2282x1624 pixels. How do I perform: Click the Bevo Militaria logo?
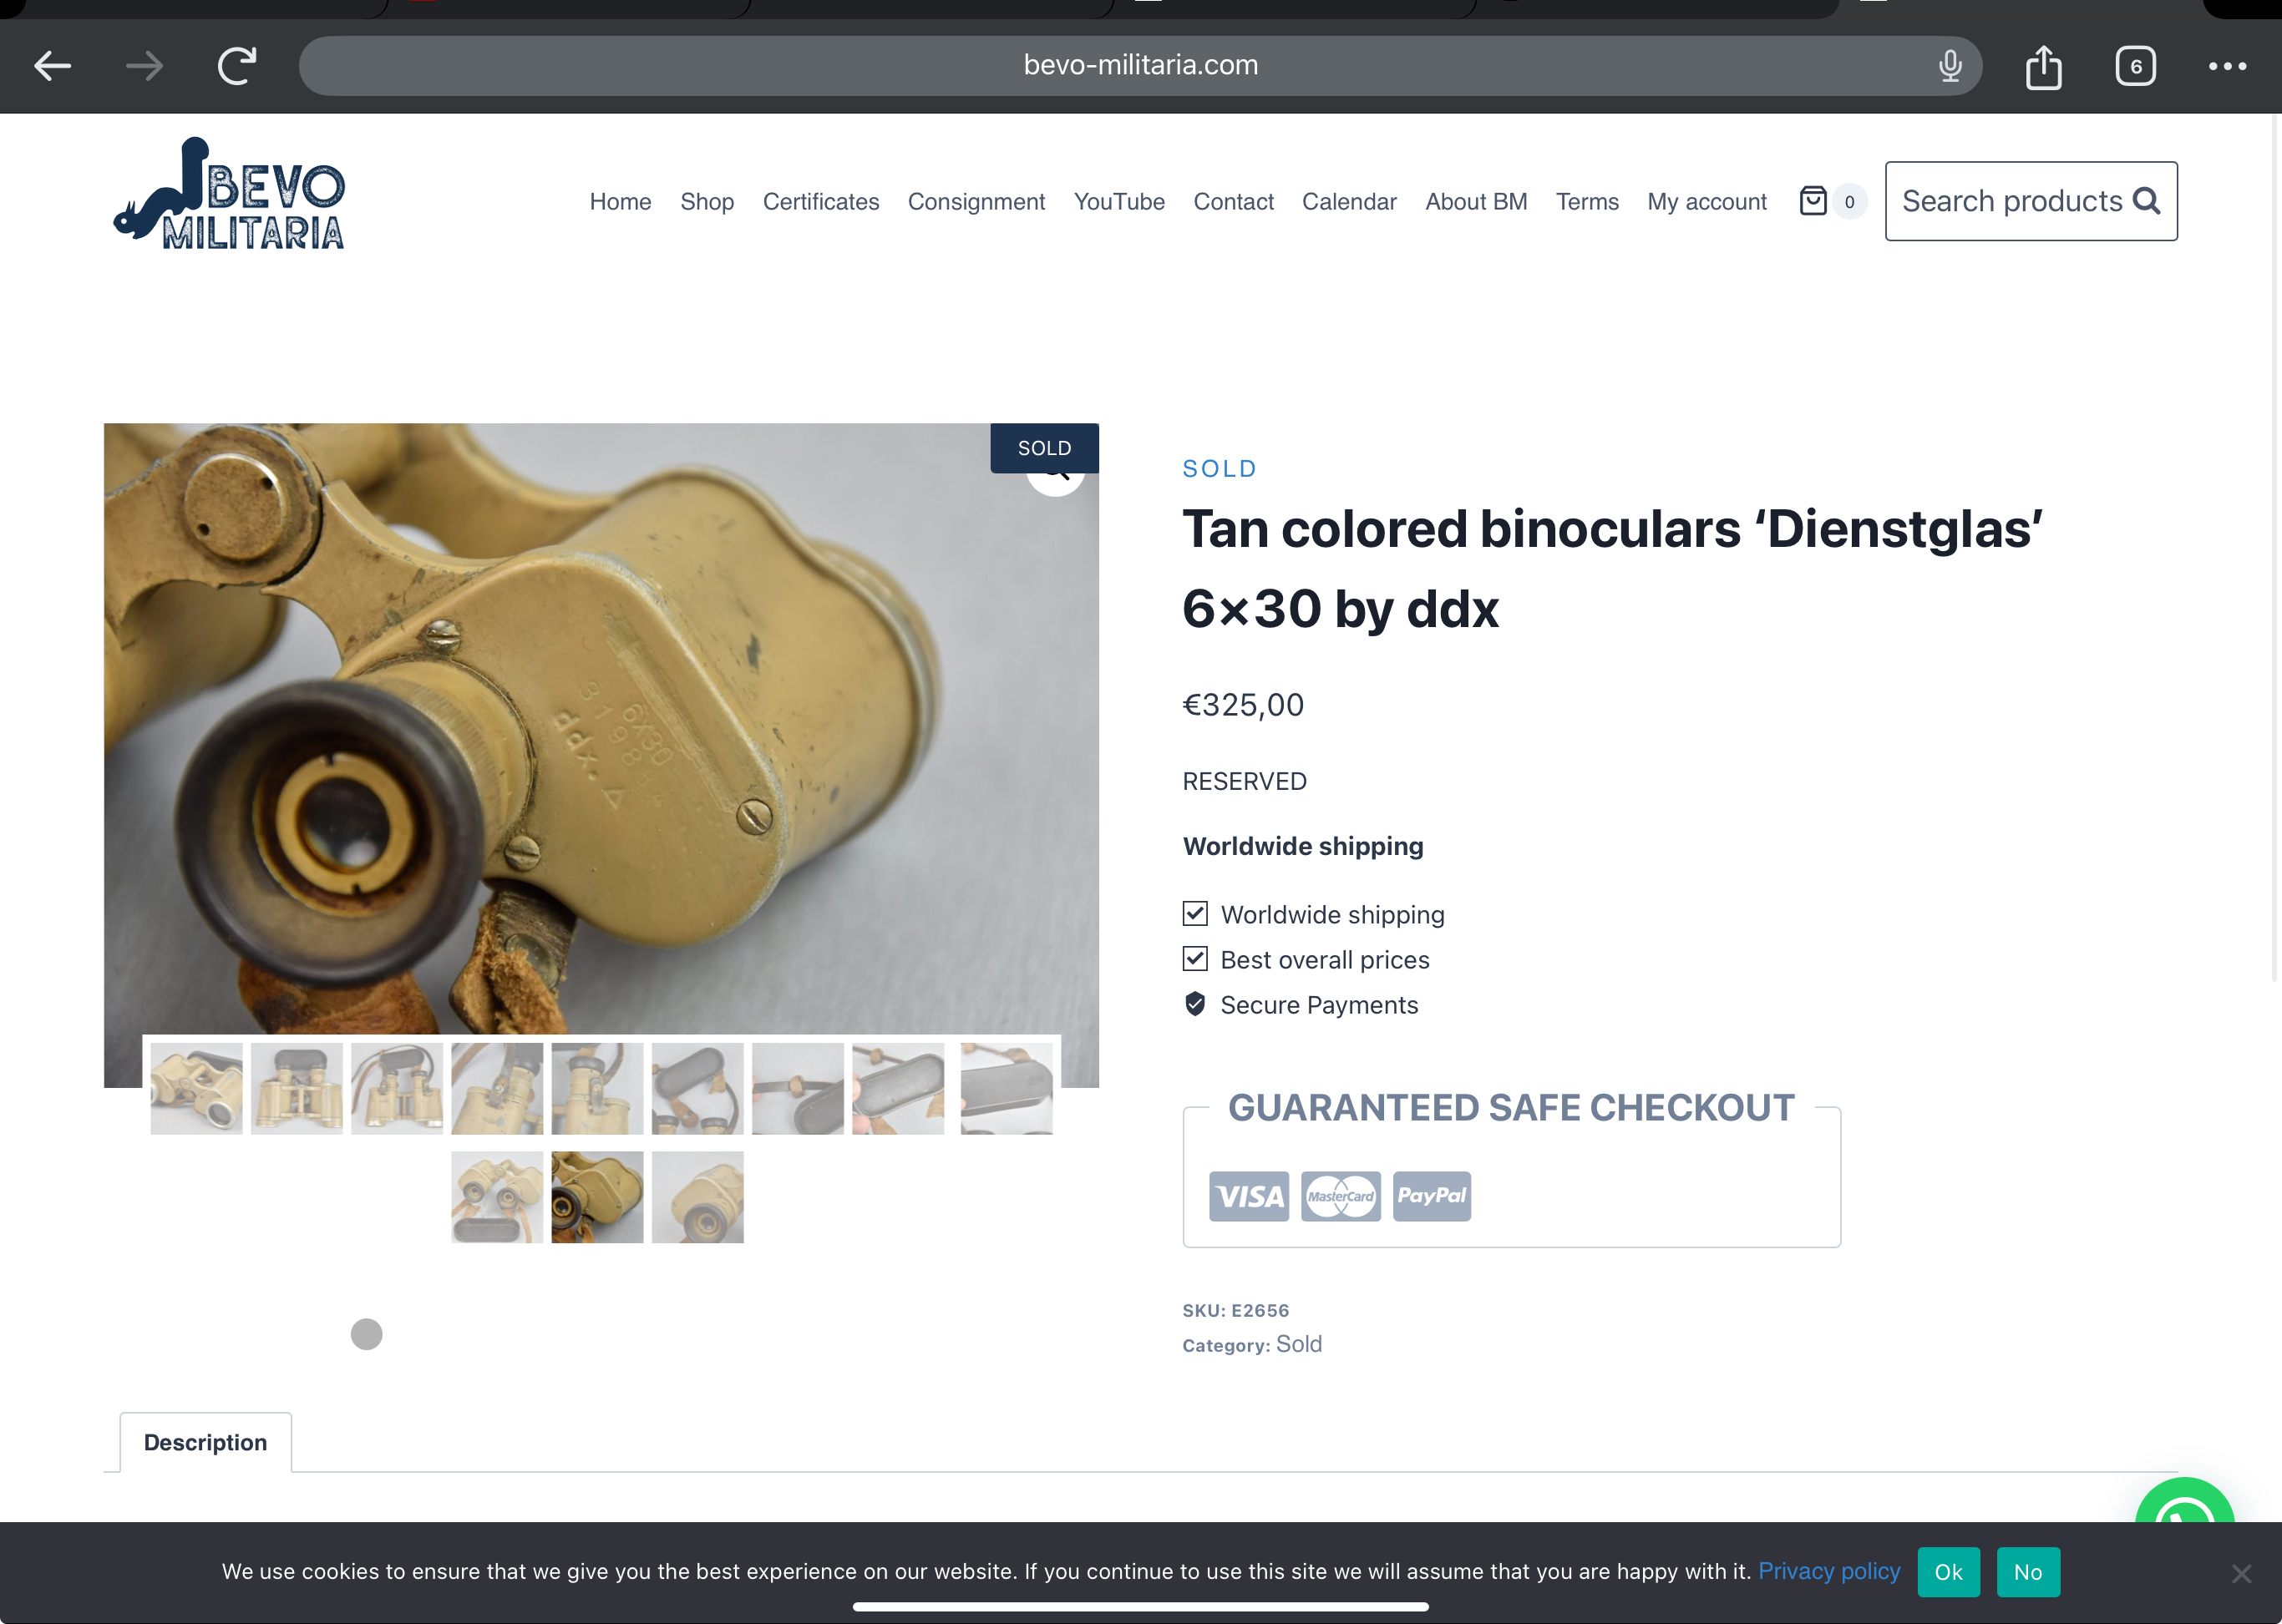(x=229, y=193)
